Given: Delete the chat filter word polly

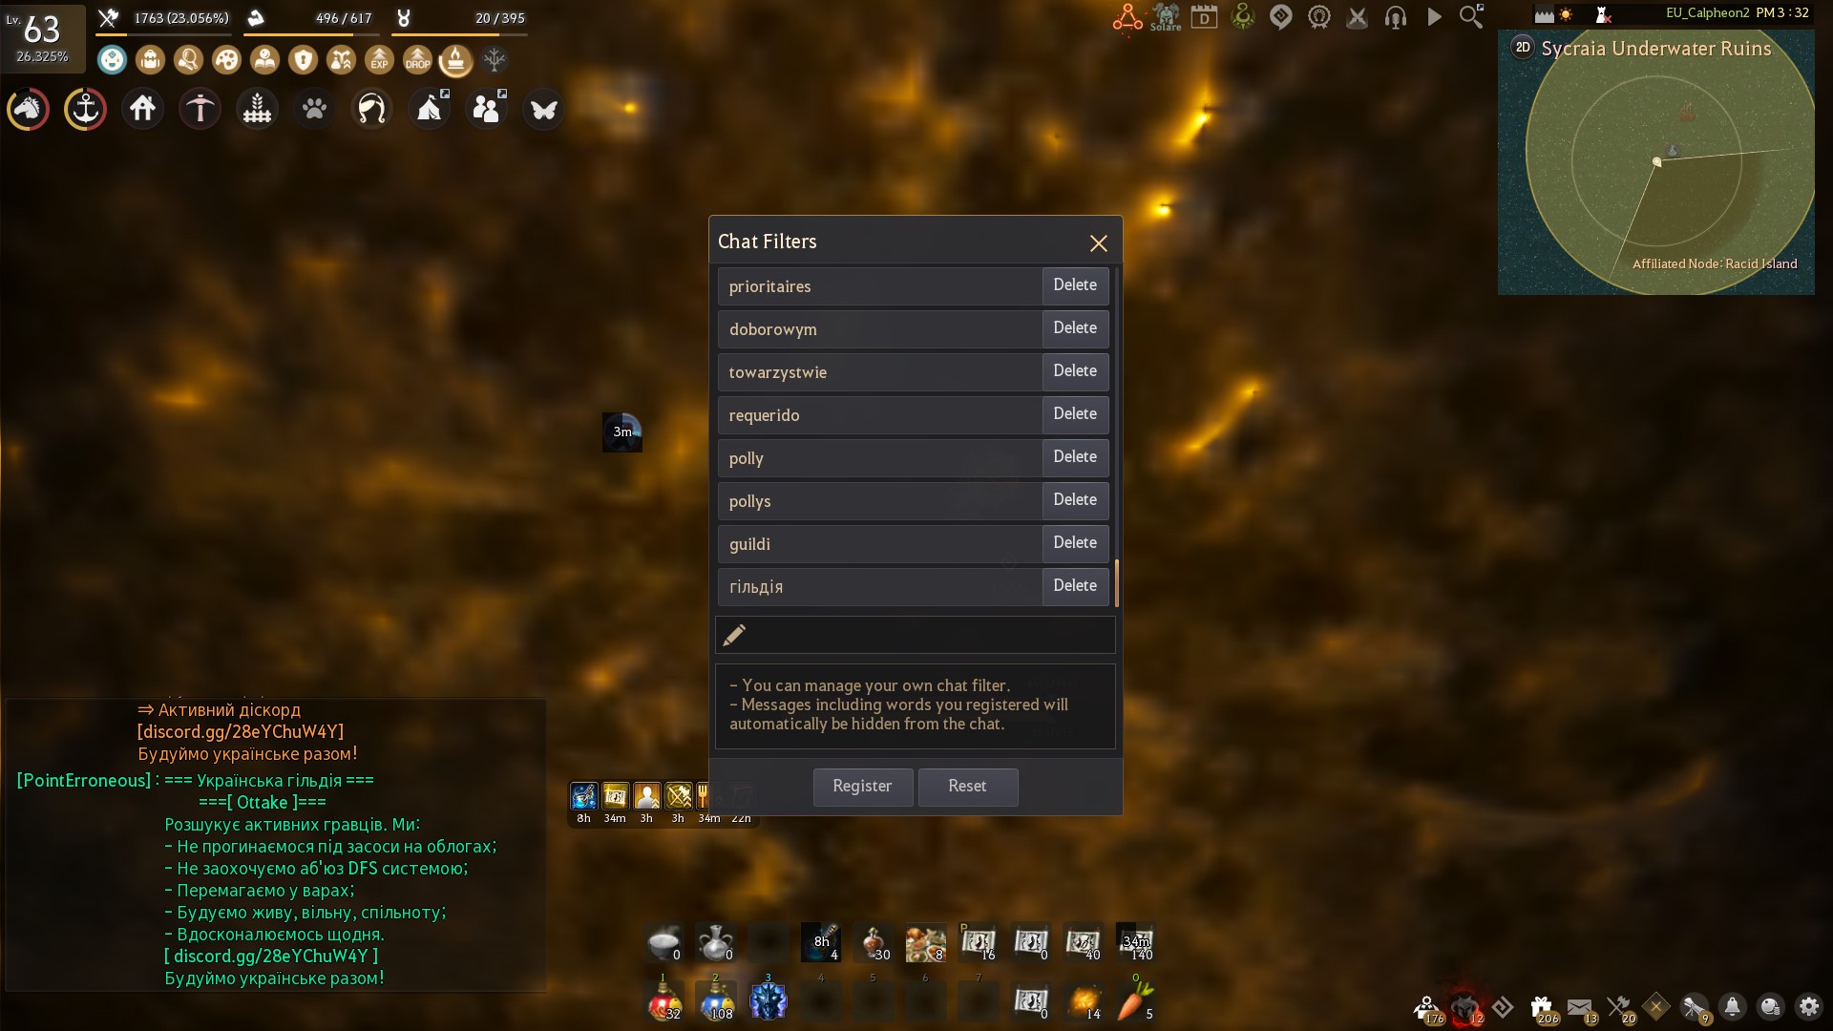Looking at the screenshot, I should tap(1075, 457).
